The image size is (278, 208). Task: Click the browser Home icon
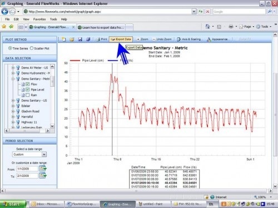[x=207, y=27]
